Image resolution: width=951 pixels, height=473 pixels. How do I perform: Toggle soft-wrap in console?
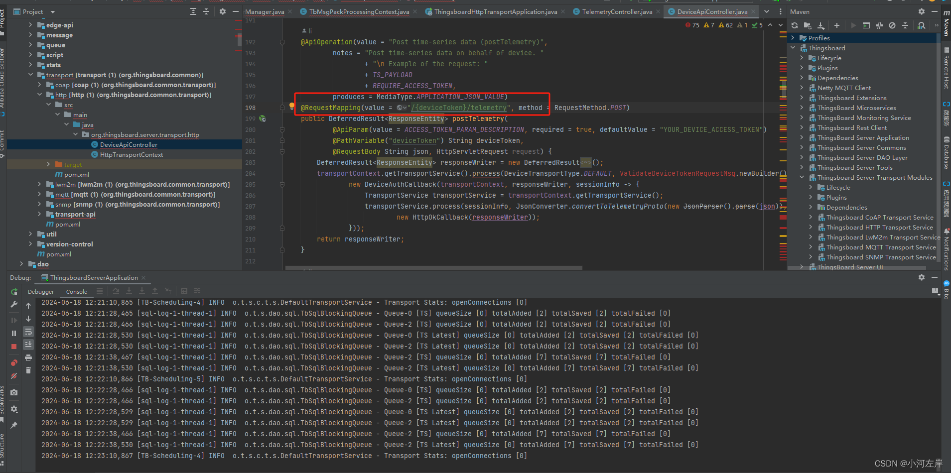(x=28, y=332)
